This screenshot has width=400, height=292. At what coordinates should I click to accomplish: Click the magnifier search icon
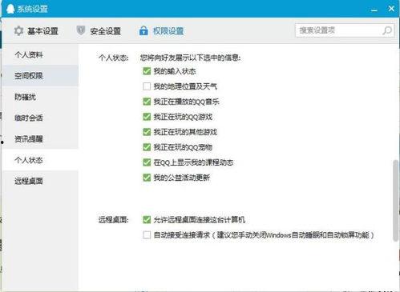(x=386, y=30)
